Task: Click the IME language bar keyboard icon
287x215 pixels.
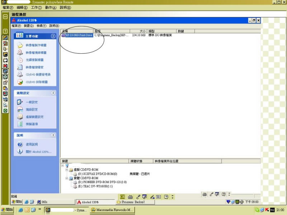Action: [x=130, y=197]
